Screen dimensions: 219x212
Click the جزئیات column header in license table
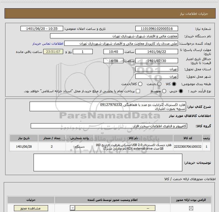(31, 200)
